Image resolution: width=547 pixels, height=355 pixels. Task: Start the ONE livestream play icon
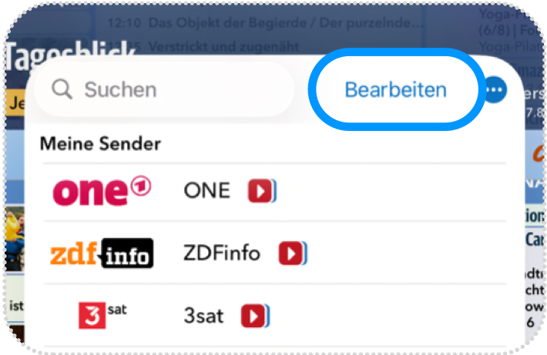[x=262, y=191]
